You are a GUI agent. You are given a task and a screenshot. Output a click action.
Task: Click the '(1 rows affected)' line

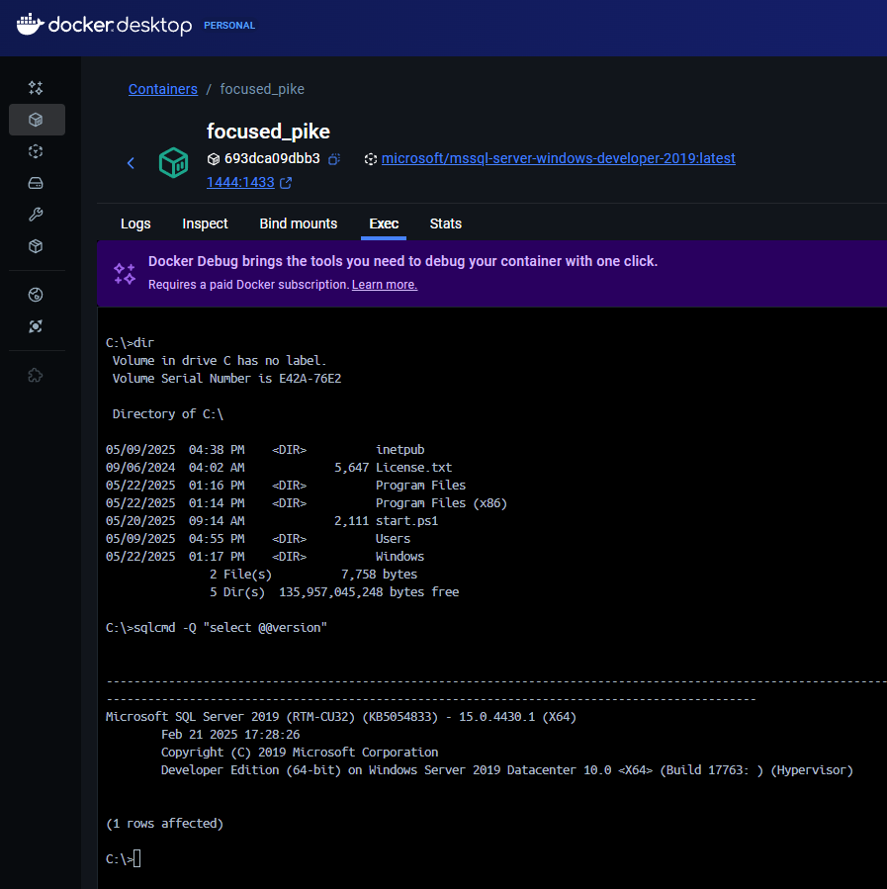point(164,823)
